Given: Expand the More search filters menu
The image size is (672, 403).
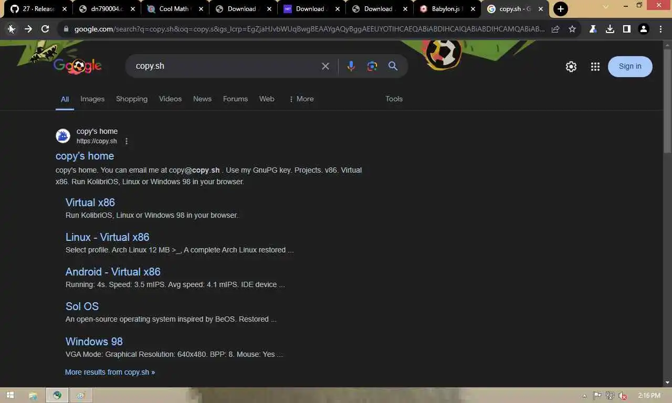Looking at the screenshot, I should tap(301, 99).
